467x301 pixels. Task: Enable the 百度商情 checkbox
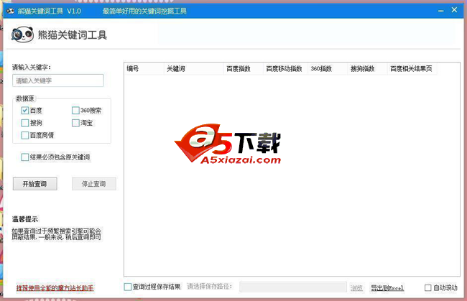(25, 135)
